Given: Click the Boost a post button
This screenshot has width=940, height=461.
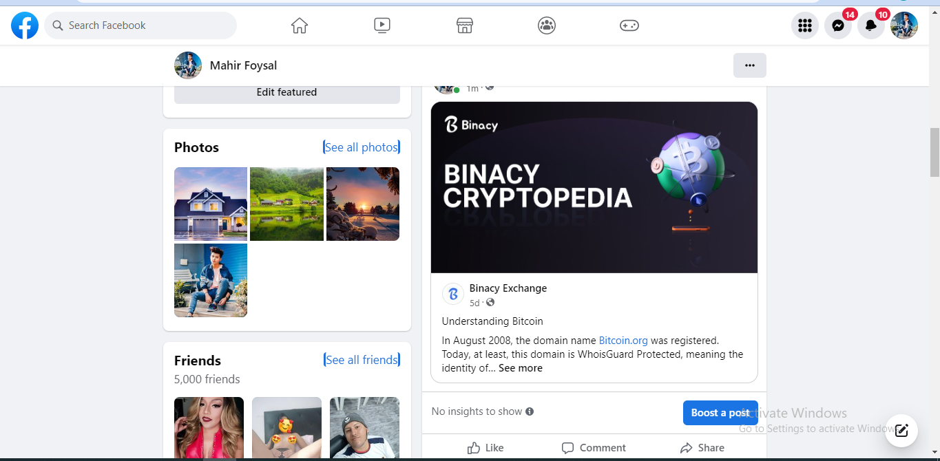Looking at the screenshot, I should pyautogui.click(x=720, y=413).
